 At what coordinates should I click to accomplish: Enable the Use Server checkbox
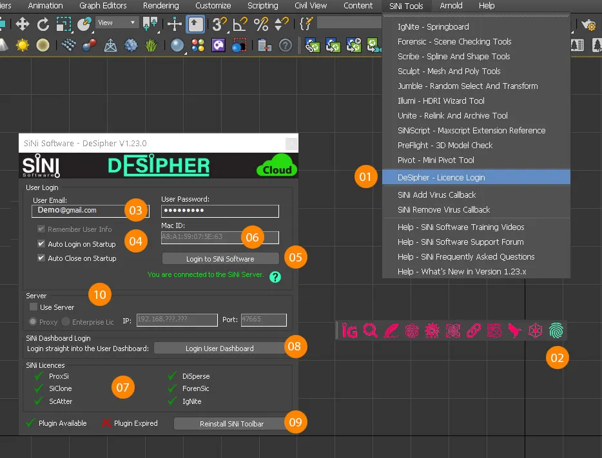(34, 307)
